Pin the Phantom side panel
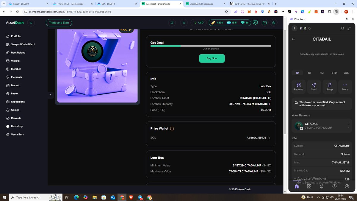This screenshot has width=357, height=201. point(347,19)
